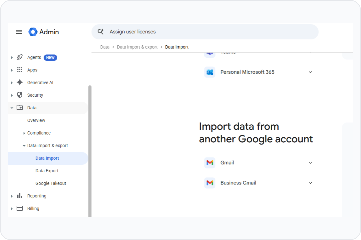This screenshot has width=361, height=240.
Task: Open Data Export in the sidebar
Action: [x=47, y=171]
